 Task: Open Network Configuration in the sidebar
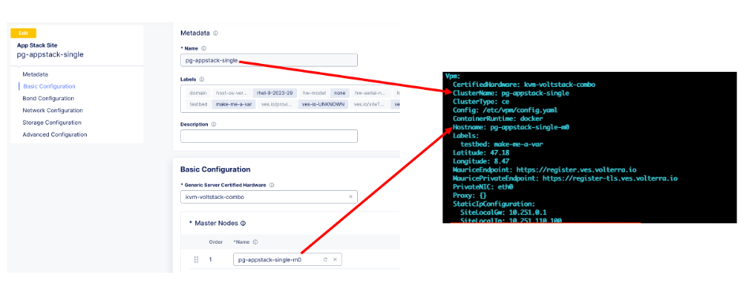(x=53, y=110)
